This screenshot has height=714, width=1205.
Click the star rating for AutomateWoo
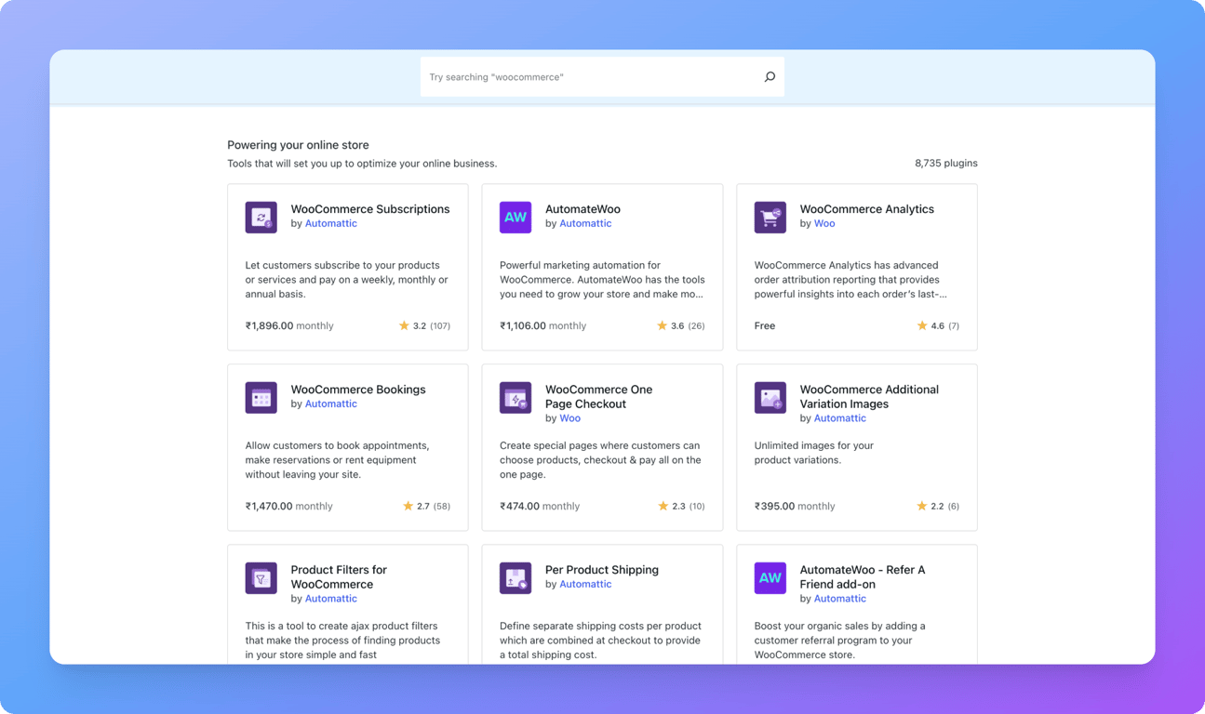click(680, 326)
